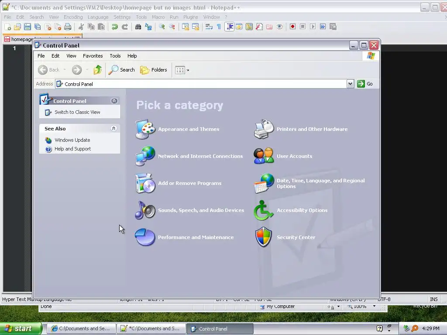Click the User Accounts people icon
Screen dimensions: 447x335
pyautogui.click(x=264, y=156)
